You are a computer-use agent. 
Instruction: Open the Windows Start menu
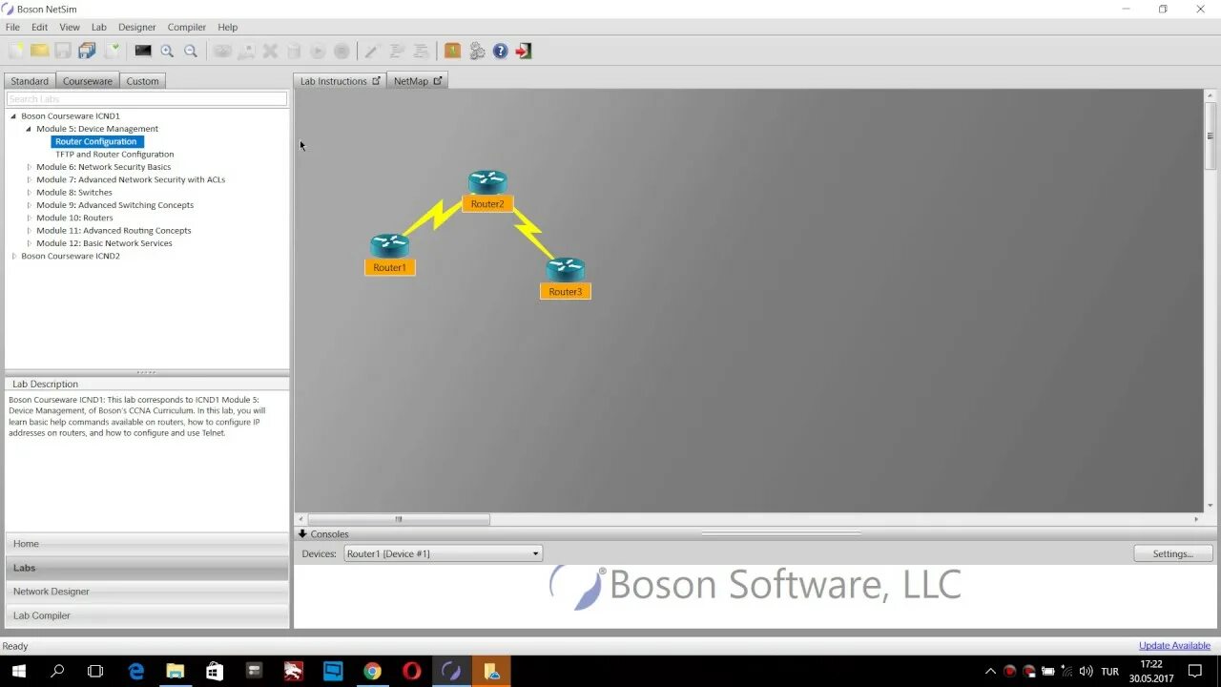click(x=18, y=671)
